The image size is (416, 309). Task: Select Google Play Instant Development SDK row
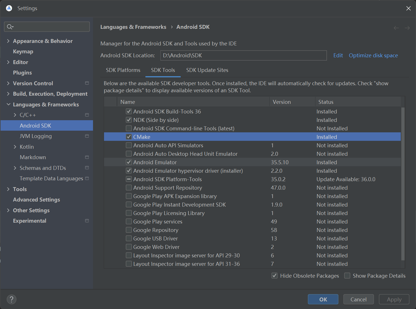click(252, 205)
